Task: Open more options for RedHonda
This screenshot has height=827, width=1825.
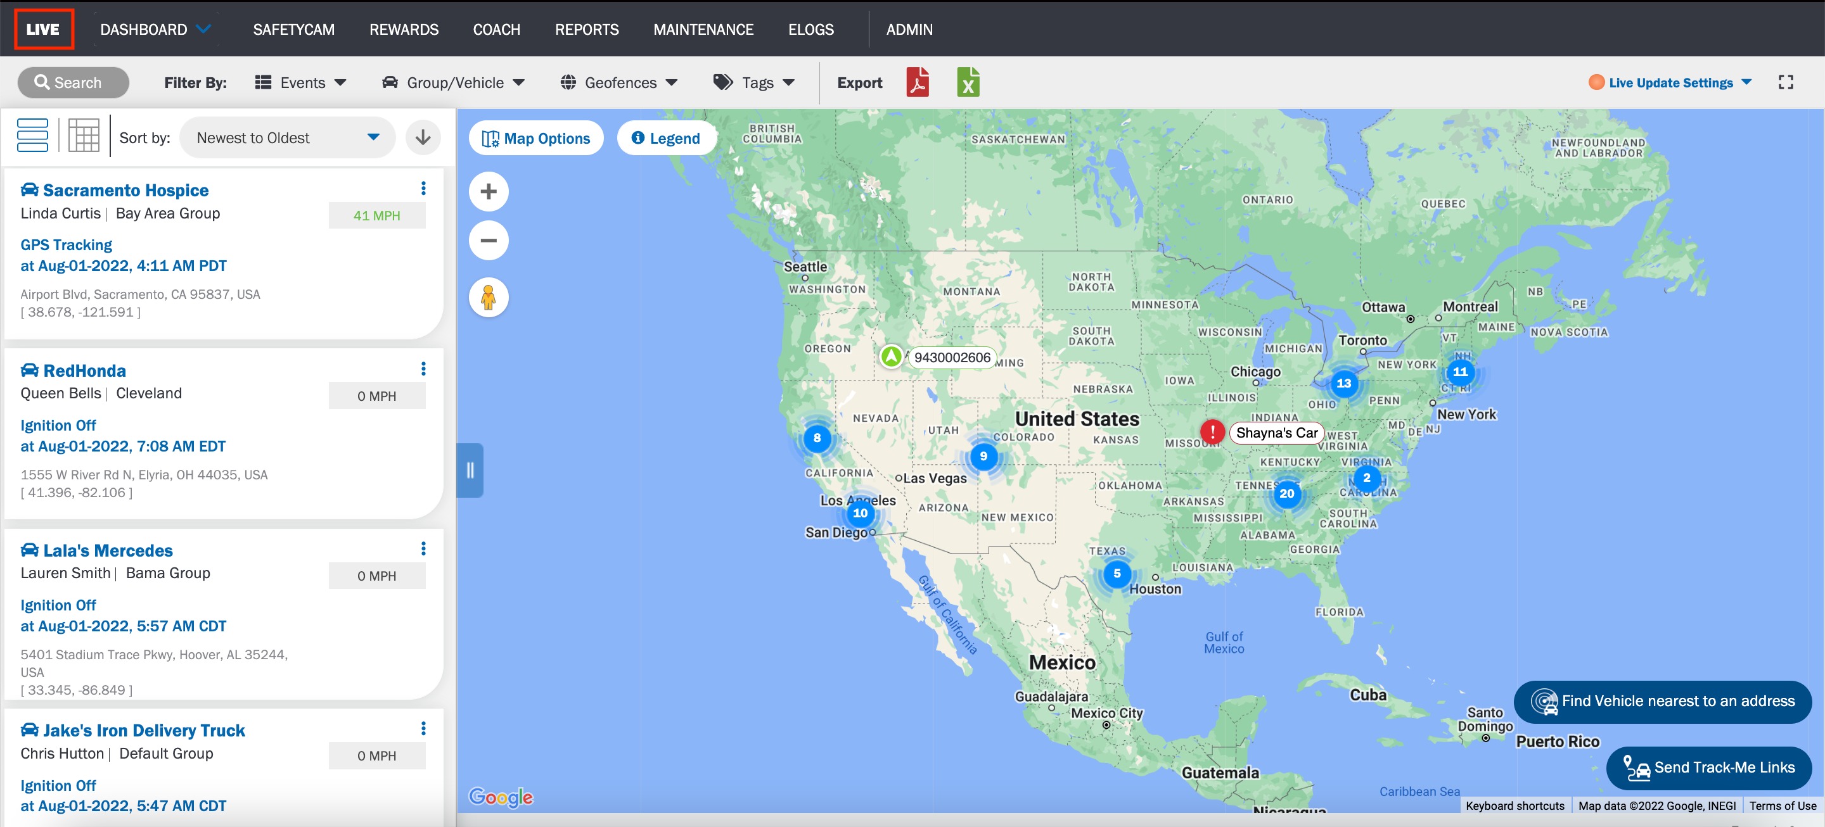Action: pos(424,369)
